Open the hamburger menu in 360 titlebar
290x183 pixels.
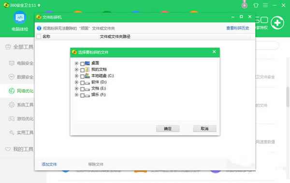click(265, 5)
